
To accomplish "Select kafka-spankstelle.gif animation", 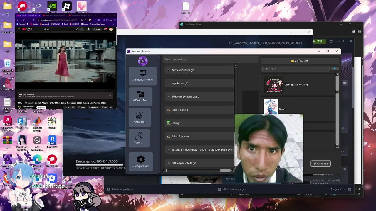I will (x=199, y=163).
